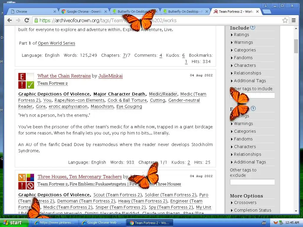Close the Chrome tab
The image size is (303, 227).
coord(54,12)
